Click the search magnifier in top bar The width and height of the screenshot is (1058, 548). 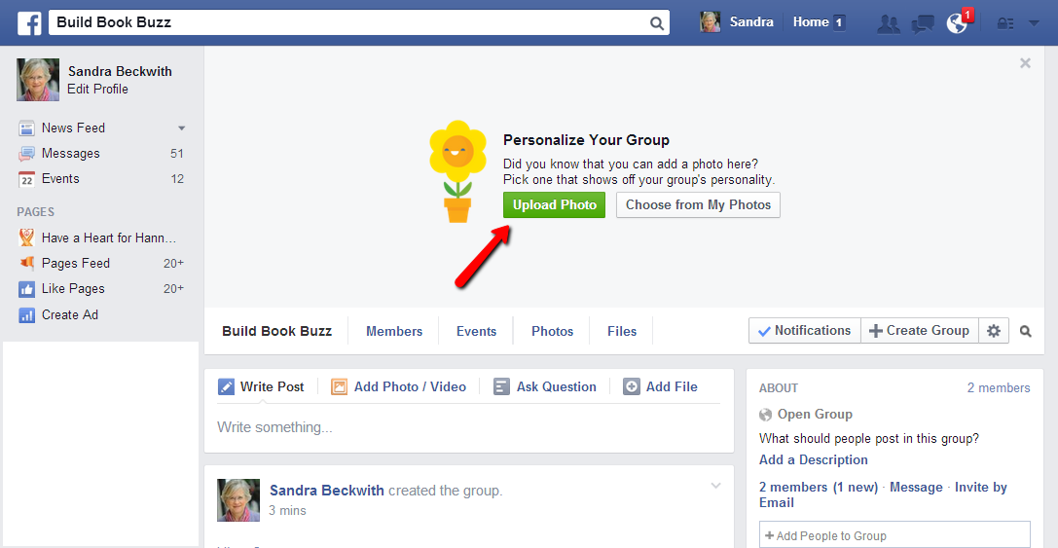(657, 23)
